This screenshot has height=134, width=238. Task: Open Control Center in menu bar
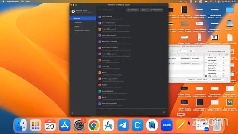pyautogui.click(x=219, y=1)
